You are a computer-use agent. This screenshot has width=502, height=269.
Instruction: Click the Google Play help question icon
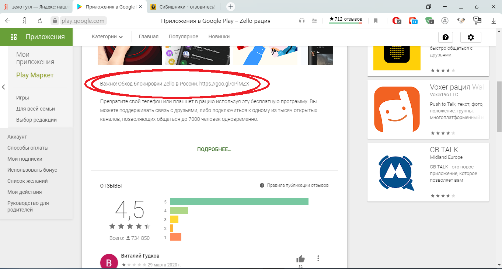[x=445, y=37]
